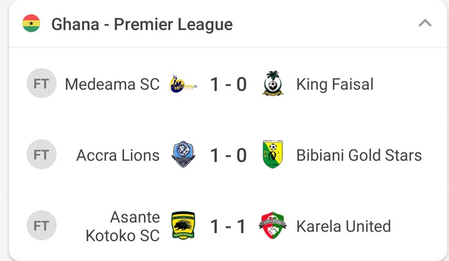Image resolution: width=449 pixels, height=261 pixels.
Task: Open the Accra Lions team name
Action: [118, 155]
